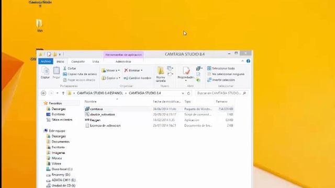Open the Archivo tab
335x188 pixels.
point(46,62)
